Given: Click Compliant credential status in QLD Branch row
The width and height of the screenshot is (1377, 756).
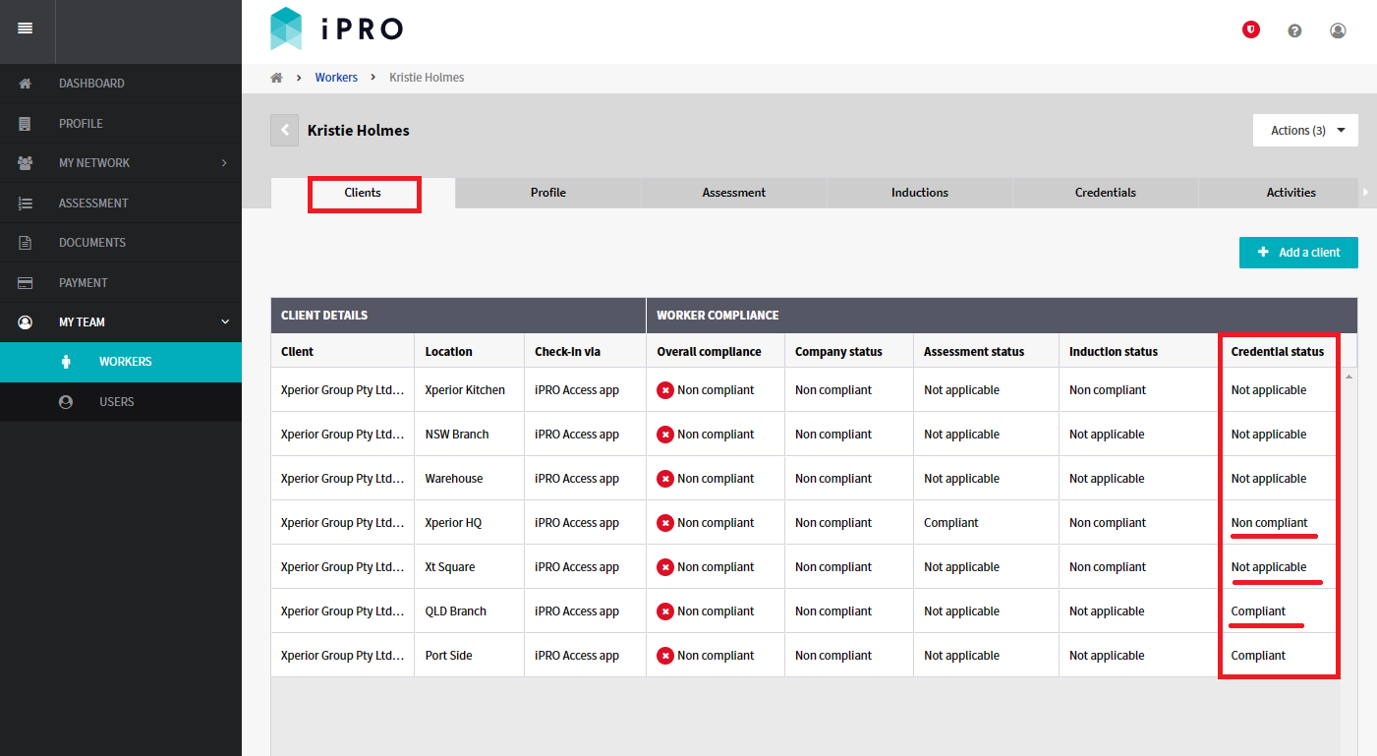Looking at the screenshot, I should [x=1259, y=611].
